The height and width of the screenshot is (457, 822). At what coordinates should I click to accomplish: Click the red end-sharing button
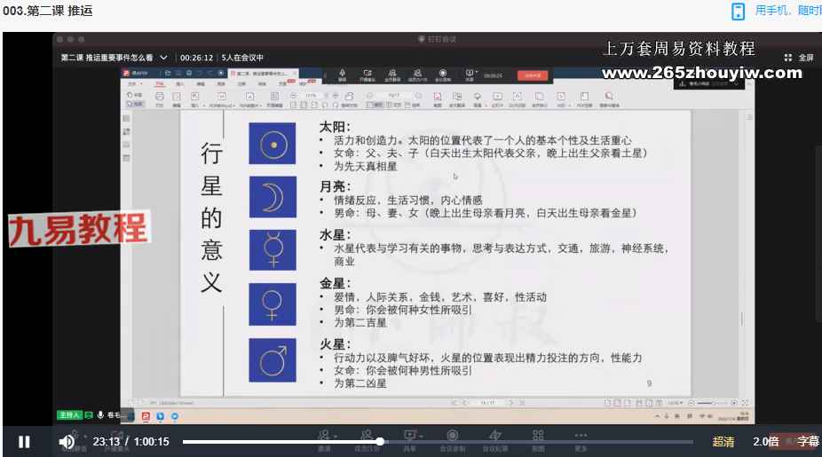533,75
